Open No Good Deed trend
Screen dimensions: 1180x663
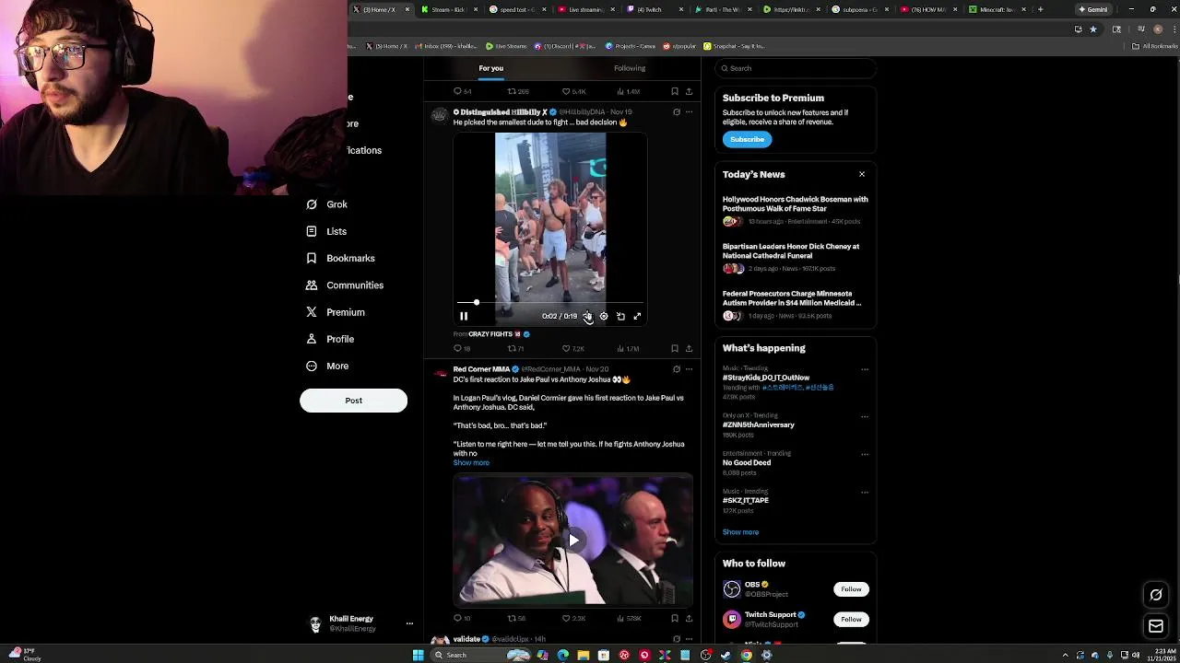point(747,462)
